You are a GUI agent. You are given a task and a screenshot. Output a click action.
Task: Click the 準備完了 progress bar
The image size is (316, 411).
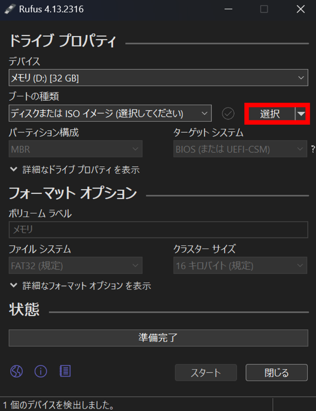point(158,338)
